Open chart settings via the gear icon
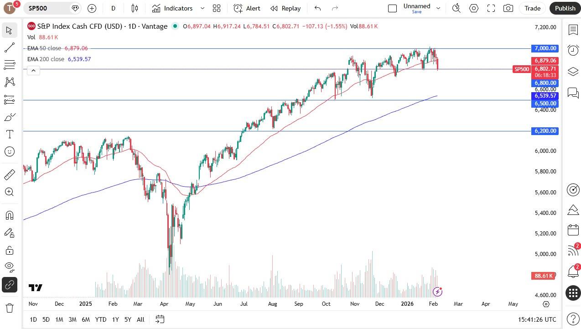 pyautogui.click(x=474, y=8)
